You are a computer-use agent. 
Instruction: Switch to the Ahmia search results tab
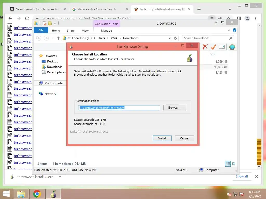click(x=38, y=9)
